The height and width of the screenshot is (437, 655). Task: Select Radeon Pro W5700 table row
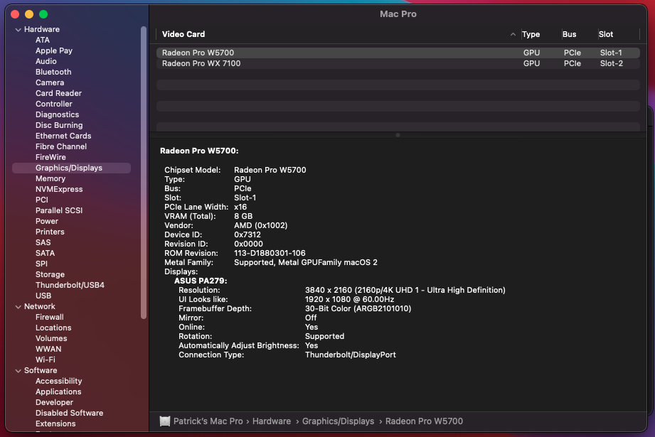pyautogui.click(x=398, y=53)
